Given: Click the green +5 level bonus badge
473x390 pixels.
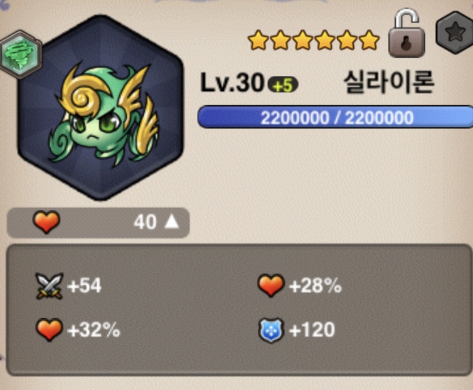Looking at the screenshot, I should 283,85.
